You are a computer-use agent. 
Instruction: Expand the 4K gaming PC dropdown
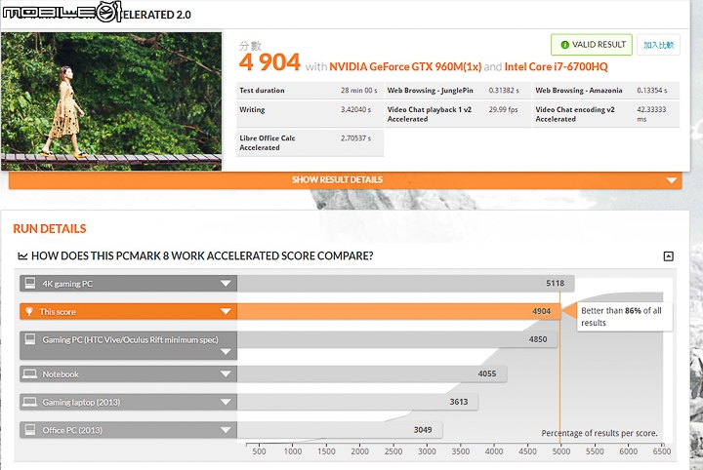pos(226,284)
